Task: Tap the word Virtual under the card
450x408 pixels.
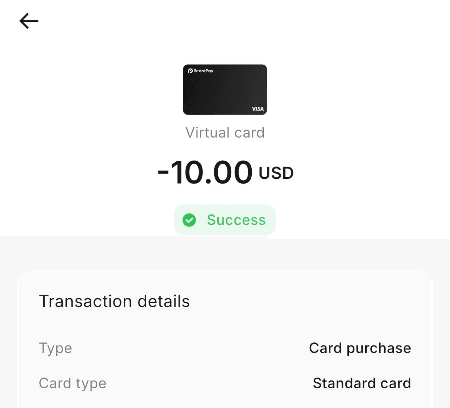Action: click(x=207, y=133)
